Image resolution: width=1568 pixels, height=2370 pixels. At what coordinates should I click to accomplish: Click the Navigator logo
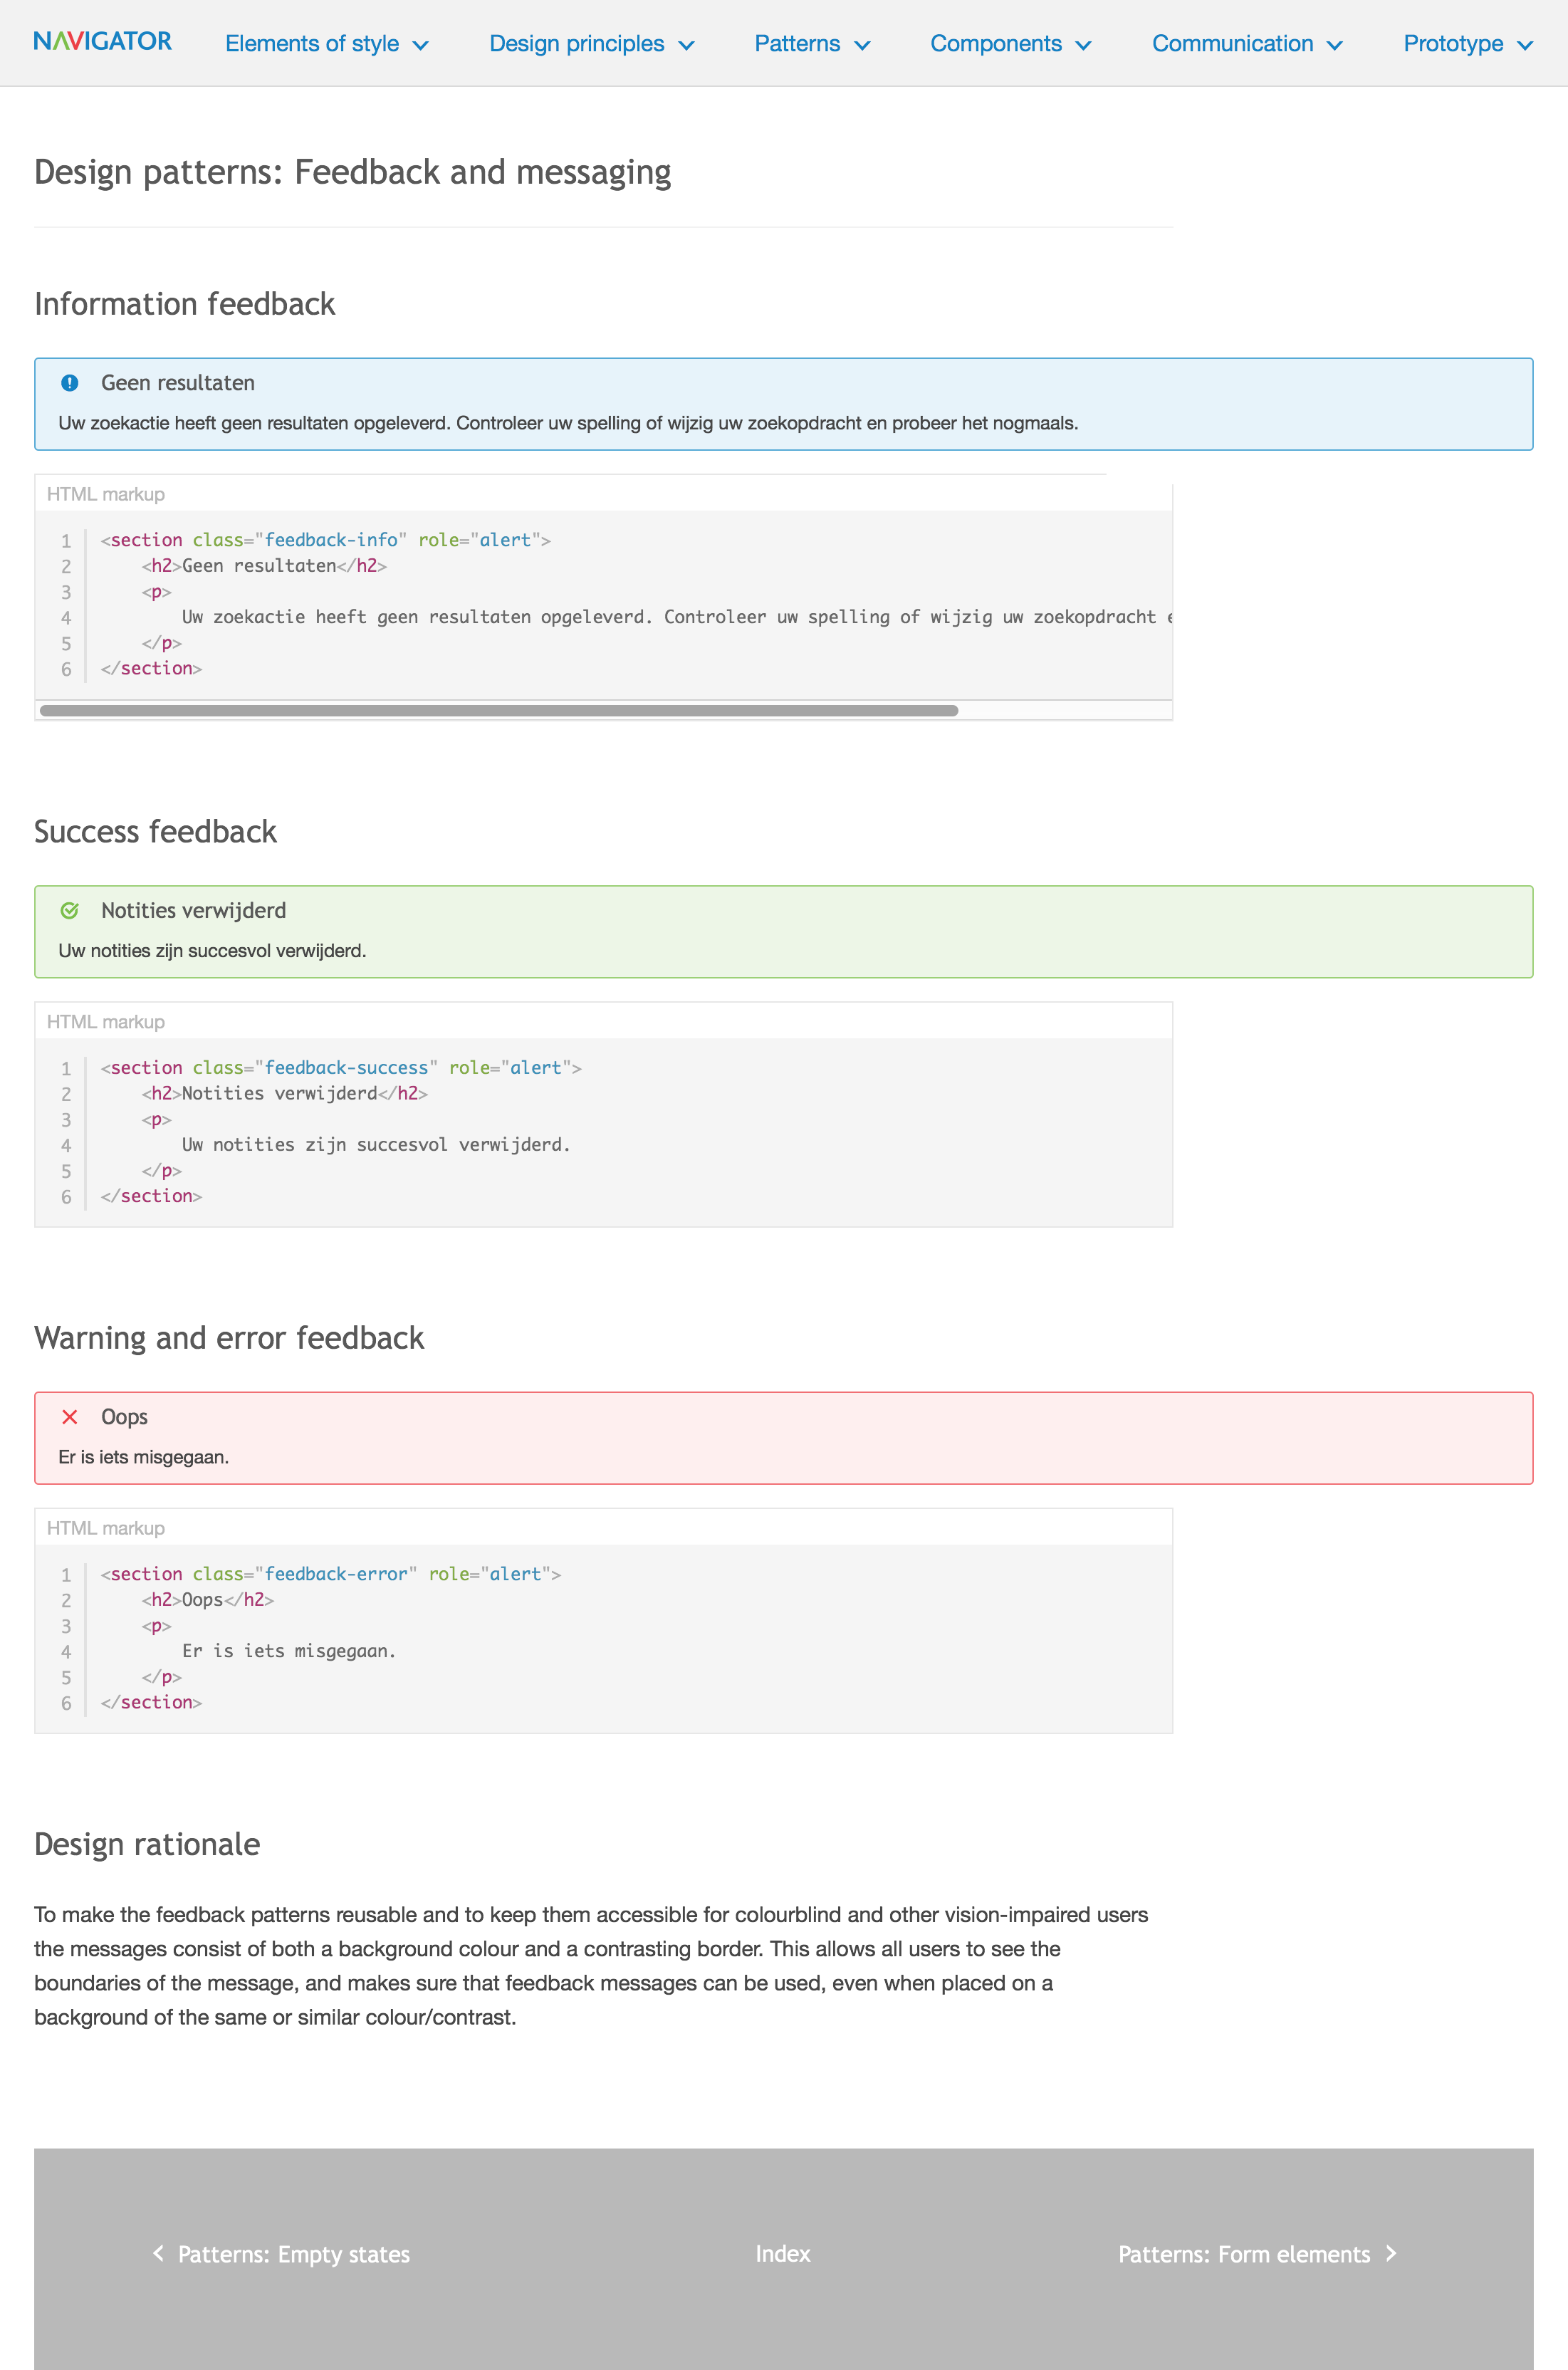(x=102, y=41)
